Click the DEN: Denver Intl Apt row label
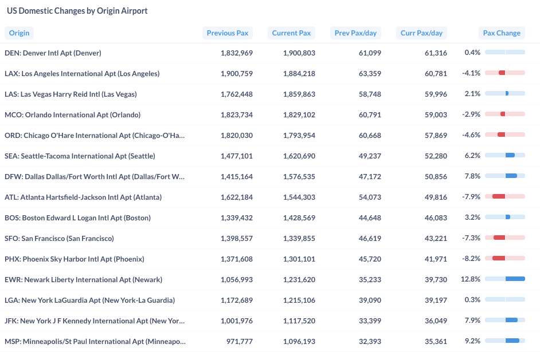 coord(53,53)
